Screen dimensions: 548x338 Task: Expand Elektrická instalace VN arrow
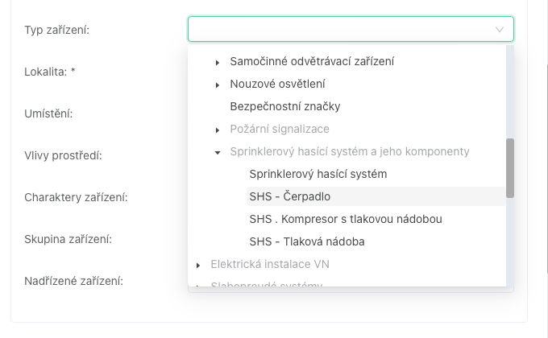(x=198, y=265)
